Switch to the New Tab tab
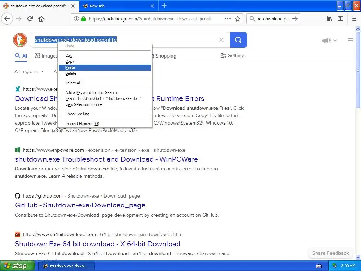The image size is (361, 271). [119, 6]
